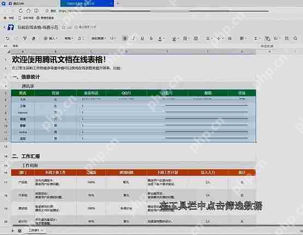Open the sort dropdown next to filter
The width and height of the screenshot is (303, 235).
pyautogui.click(x=277, y=38)
